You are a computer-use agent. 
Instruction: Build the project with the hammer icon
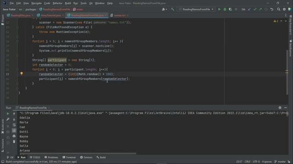click(172, 9)
